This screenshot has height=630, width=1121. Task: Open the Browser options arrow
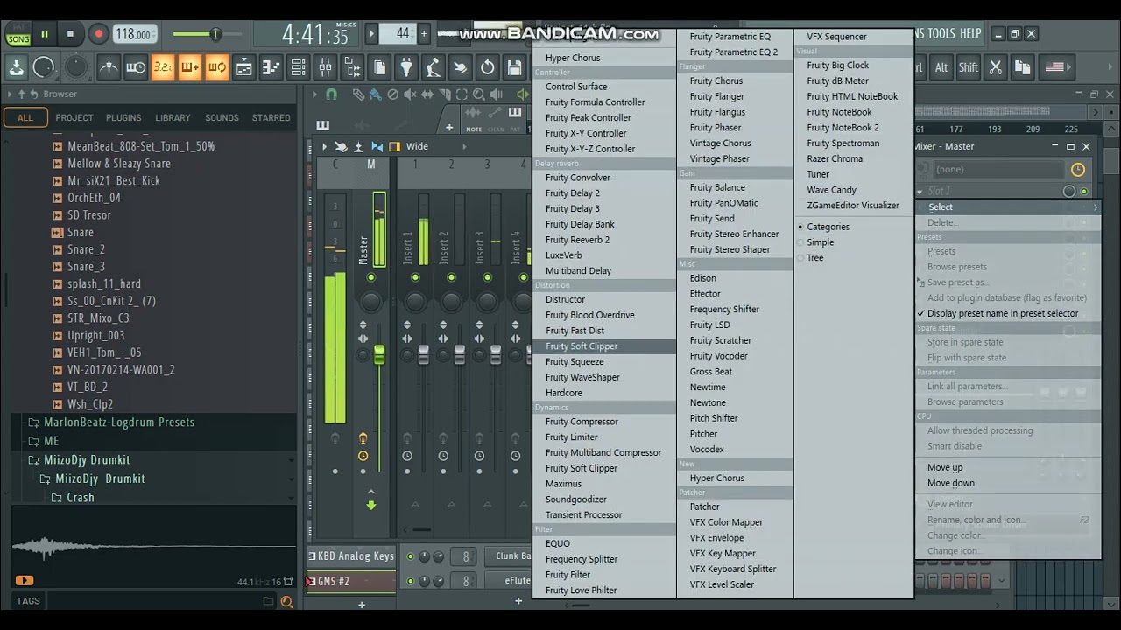[10, 94]
